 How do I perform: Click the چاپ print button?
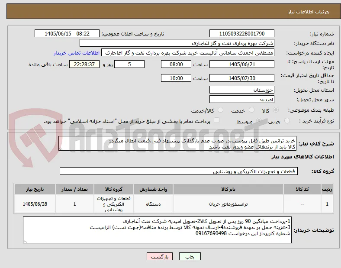pos(190,256)
